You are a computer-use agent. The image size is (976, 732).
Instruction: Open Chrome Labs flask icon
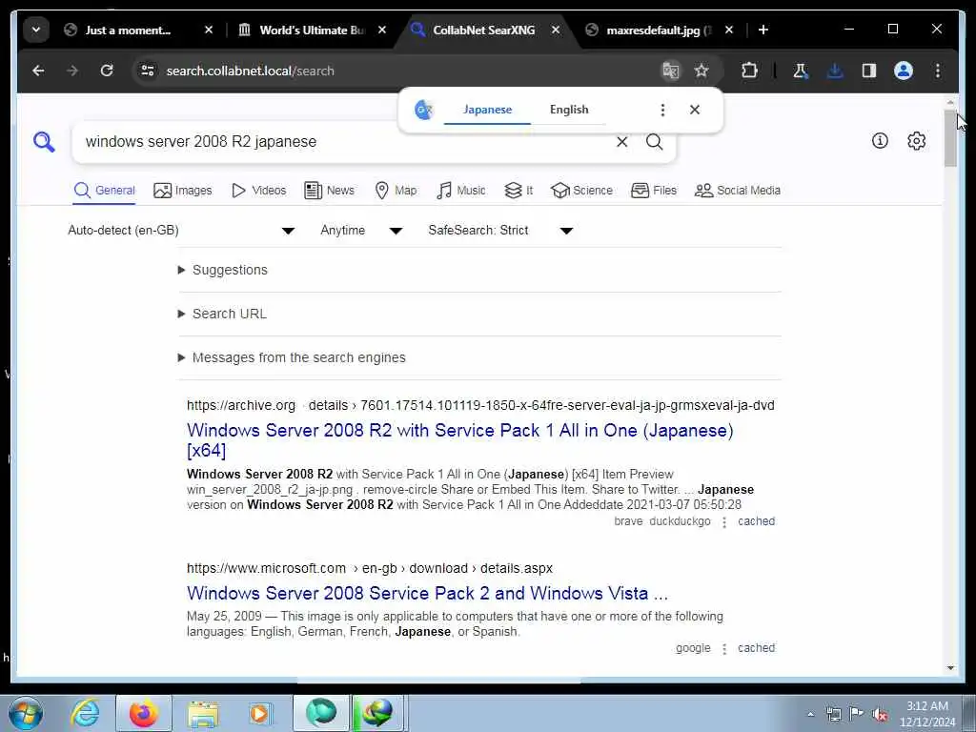[800, 71]
